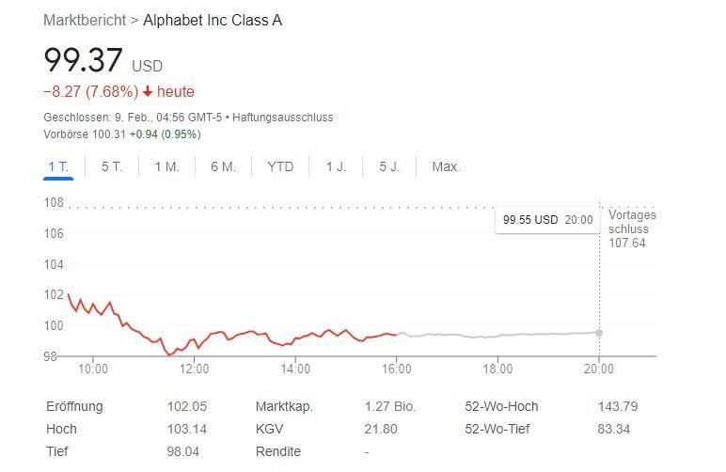
Task: Click the 99.55 USD chart tooltip
Action: click(x=547, y=220)
